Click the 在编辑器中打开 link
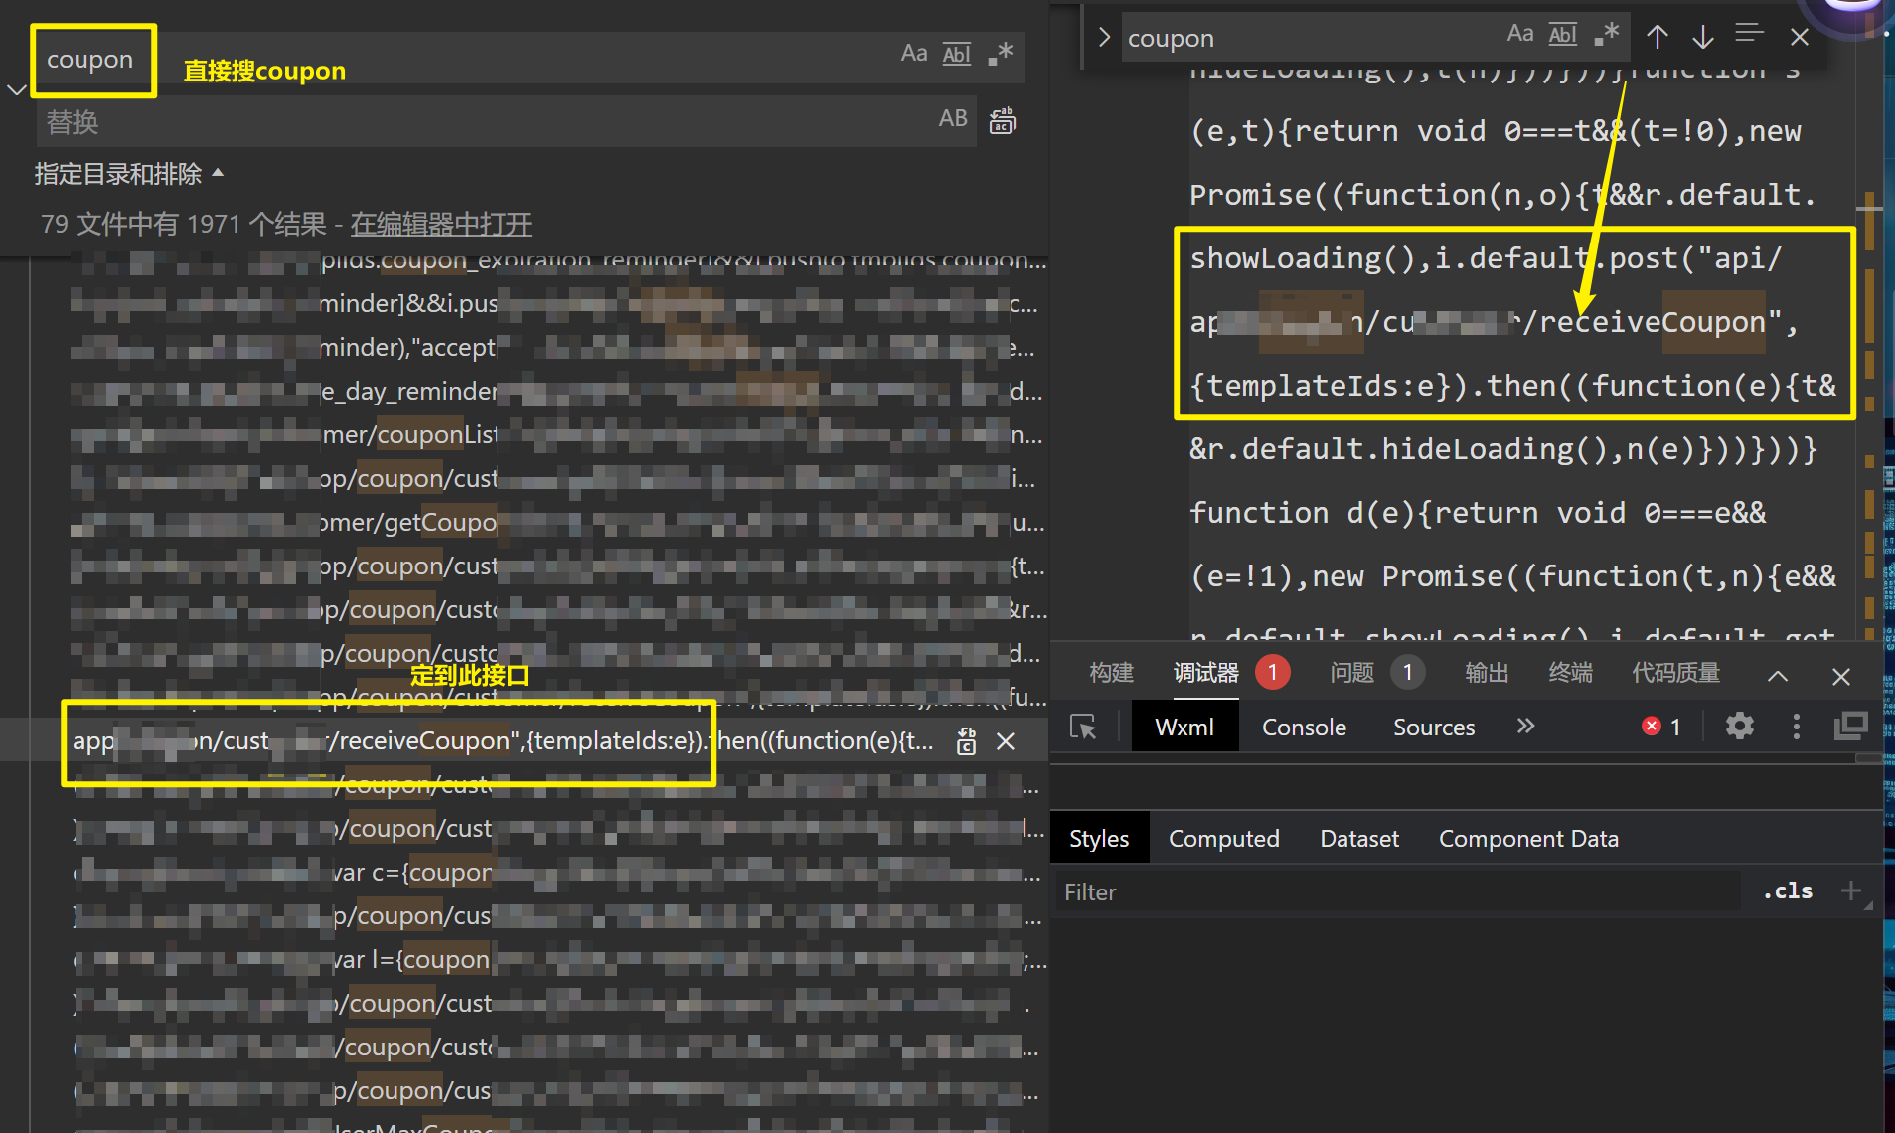The width and height of the screenshot is (1895, 1133). pos(440,225)
